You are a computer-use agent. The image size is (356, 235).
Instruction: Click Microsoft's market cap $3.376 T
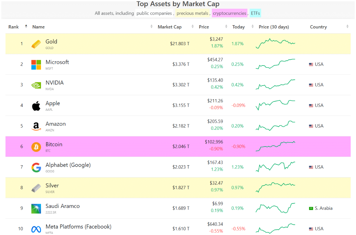181,65
